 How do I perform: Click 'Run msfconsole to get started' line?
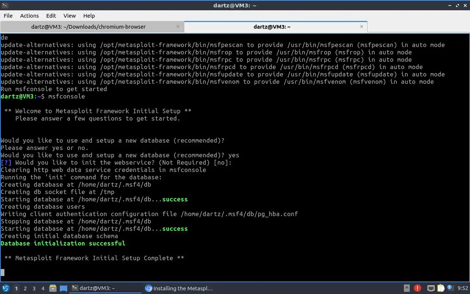coord(54,89)
